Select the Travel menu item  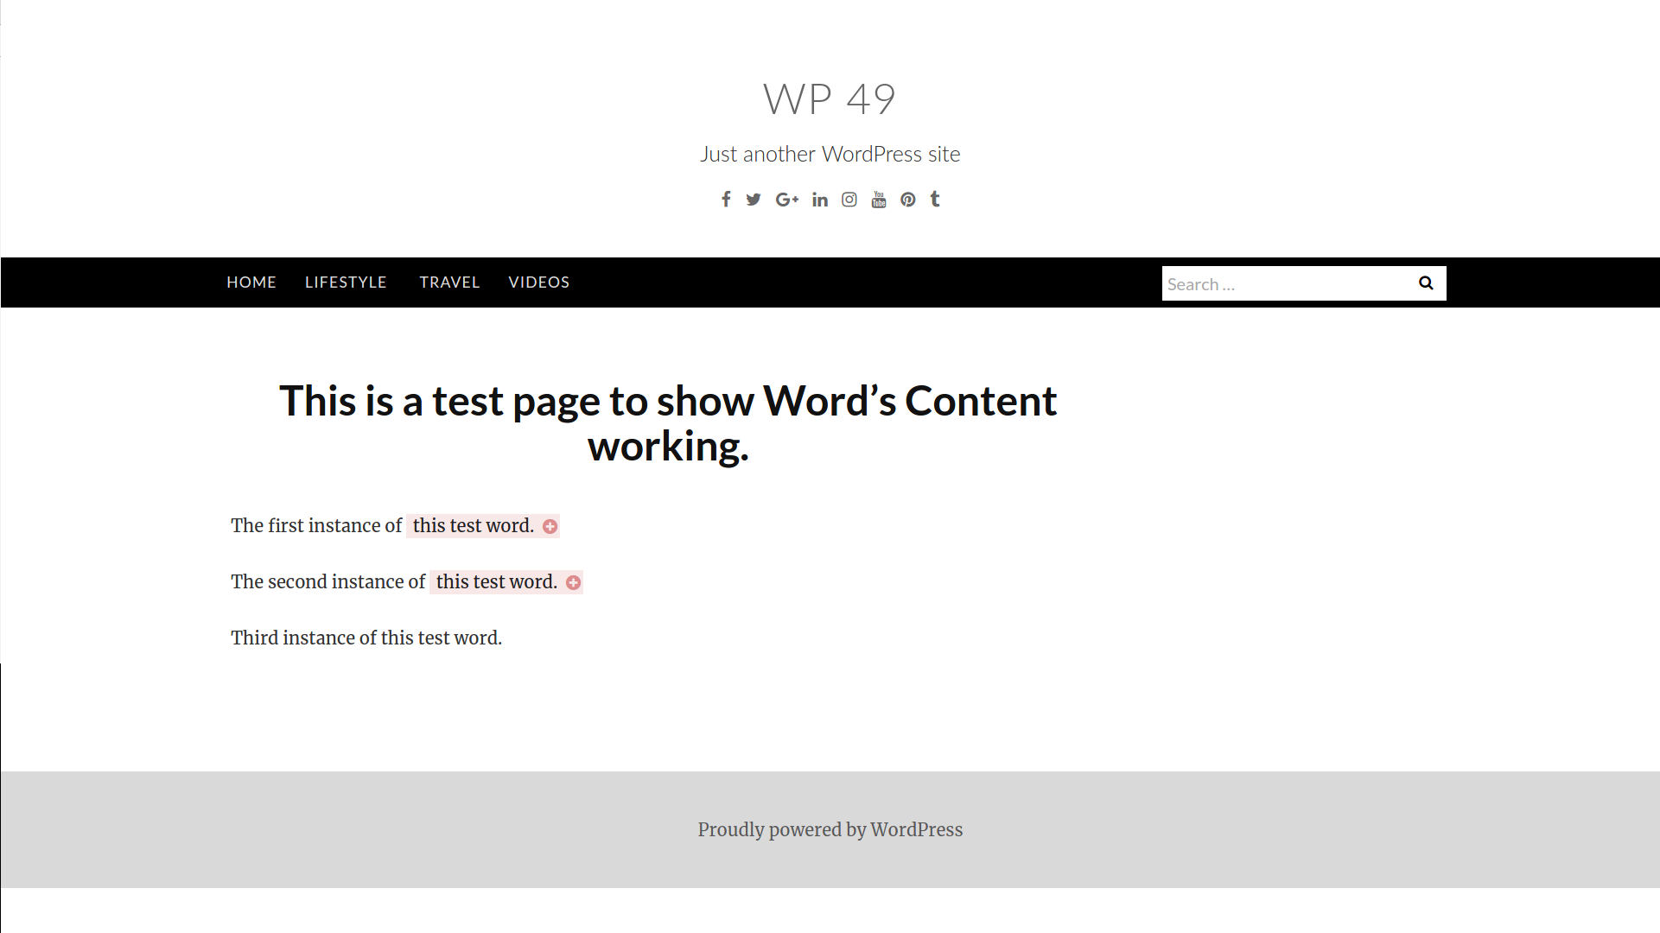point(449,282)
